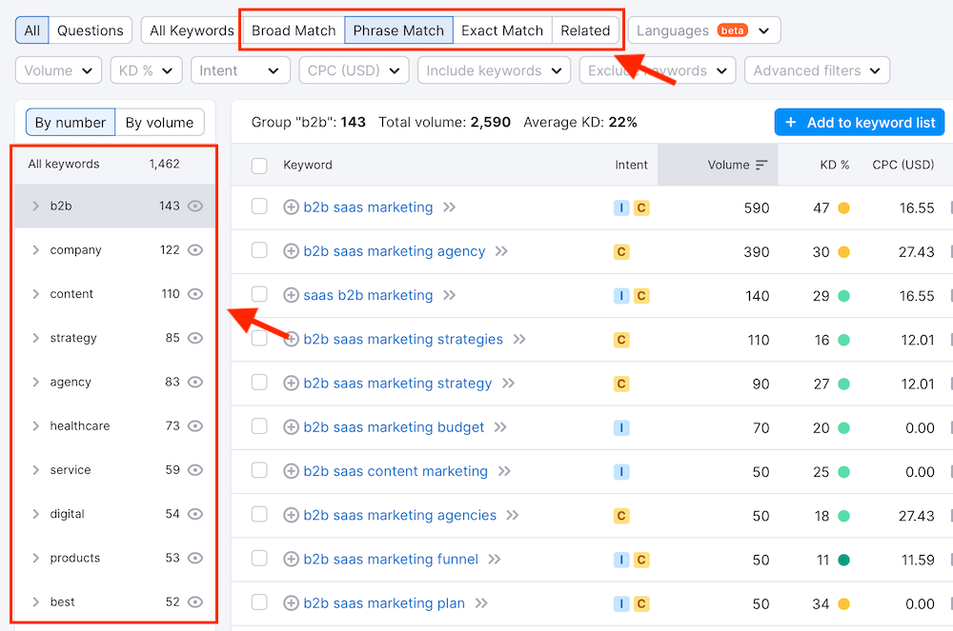Toggle the eye icon for the company group
The image size is (953, 631).
click(x=195, y=250)
